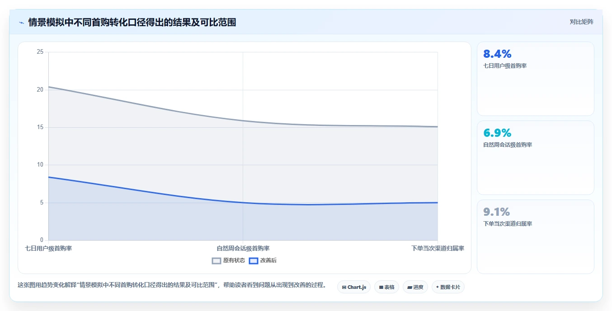The width and height of the screenshot is (612, 311).
Task: Click the 8.4% value text
Action: pos(497,54)
